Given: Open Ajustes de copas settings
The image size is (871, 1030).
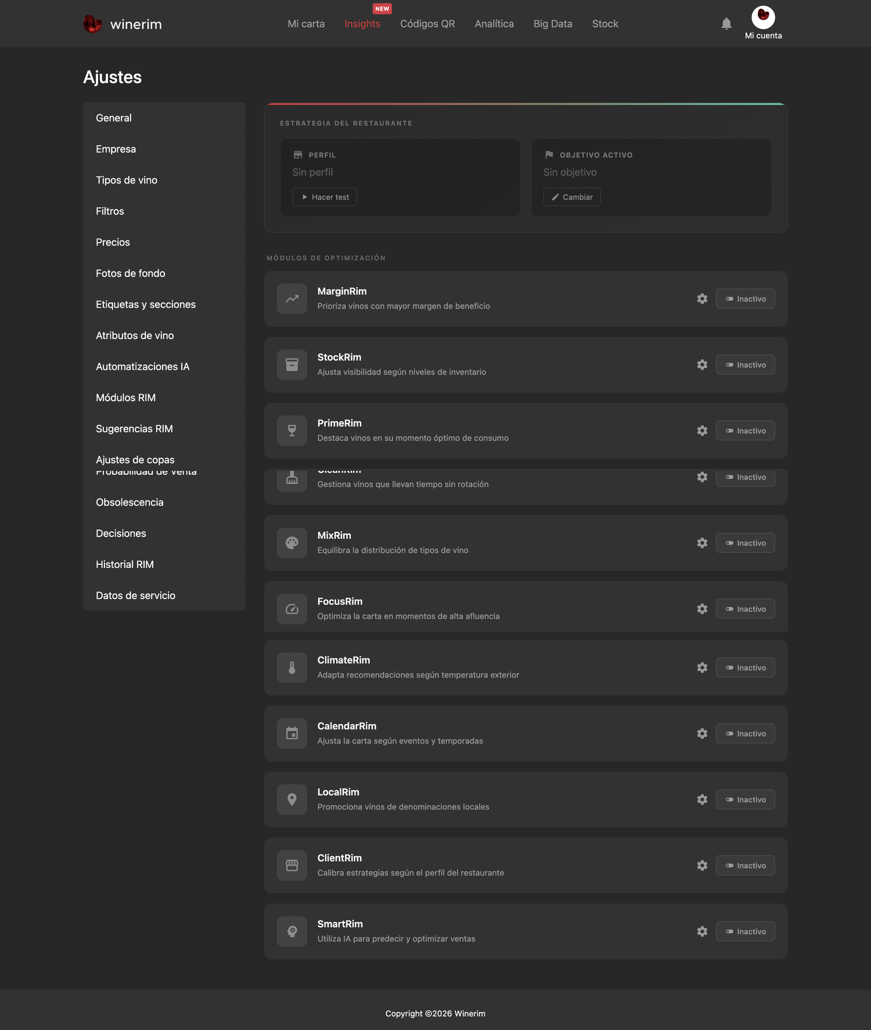Looking at the screenshot, I should (x=164, y=459).
